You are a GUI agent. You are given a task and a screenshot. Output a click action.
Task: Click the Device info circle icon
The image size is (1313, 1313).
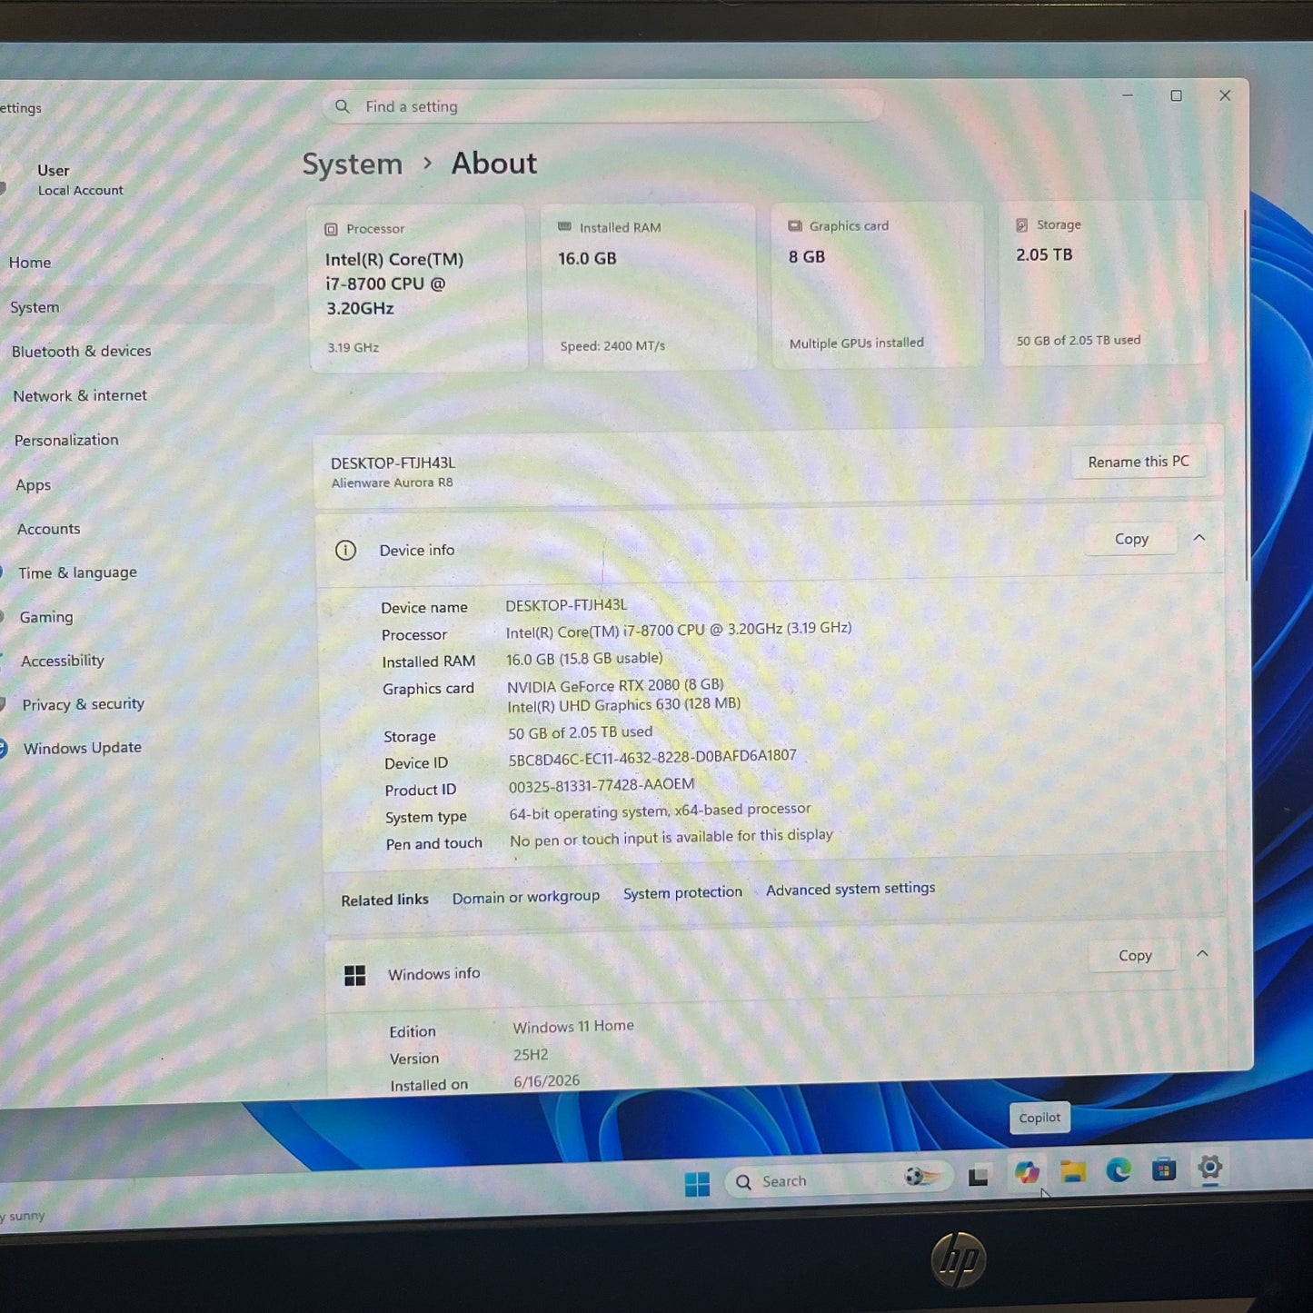click(x=345, y=550)
